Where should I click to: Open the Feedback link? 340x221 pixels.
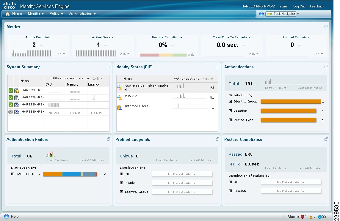[317, 6]
